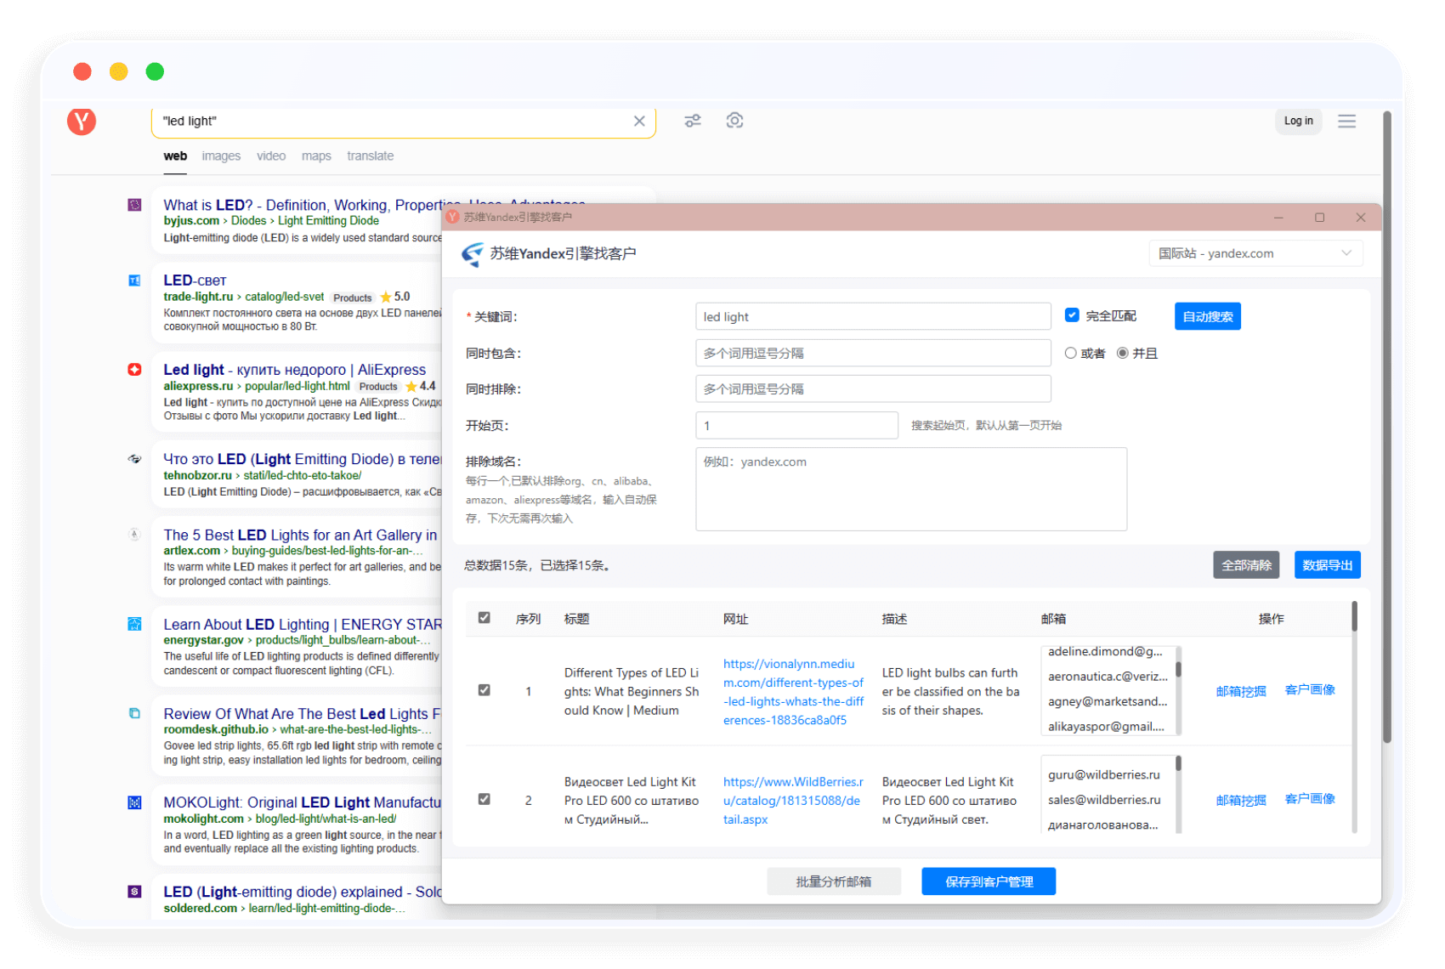The image size is (1445, 969).
Task: Select the 或者 radio button
Action: click(x=1071, y=353)
